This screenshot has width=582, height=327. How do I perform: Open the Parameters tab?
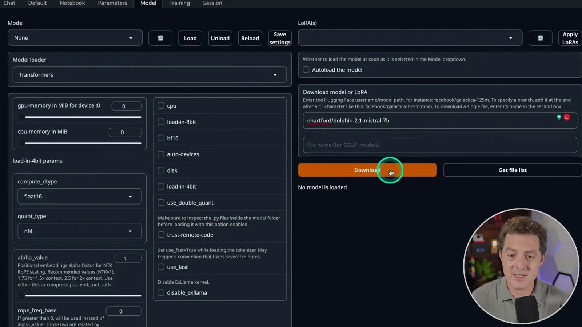112,3
